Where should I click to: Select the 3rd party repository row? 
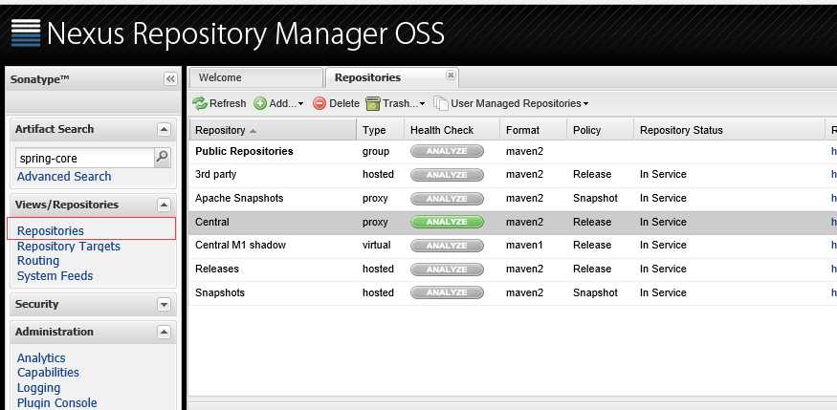[x=513, y=175]
